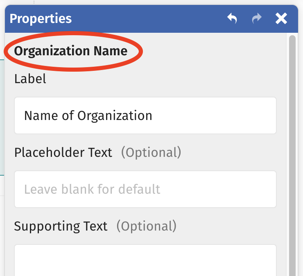This screenshot has height=276, width=303.
Task: Click the Label field containing Name of Organization
Action: (145, 115)
